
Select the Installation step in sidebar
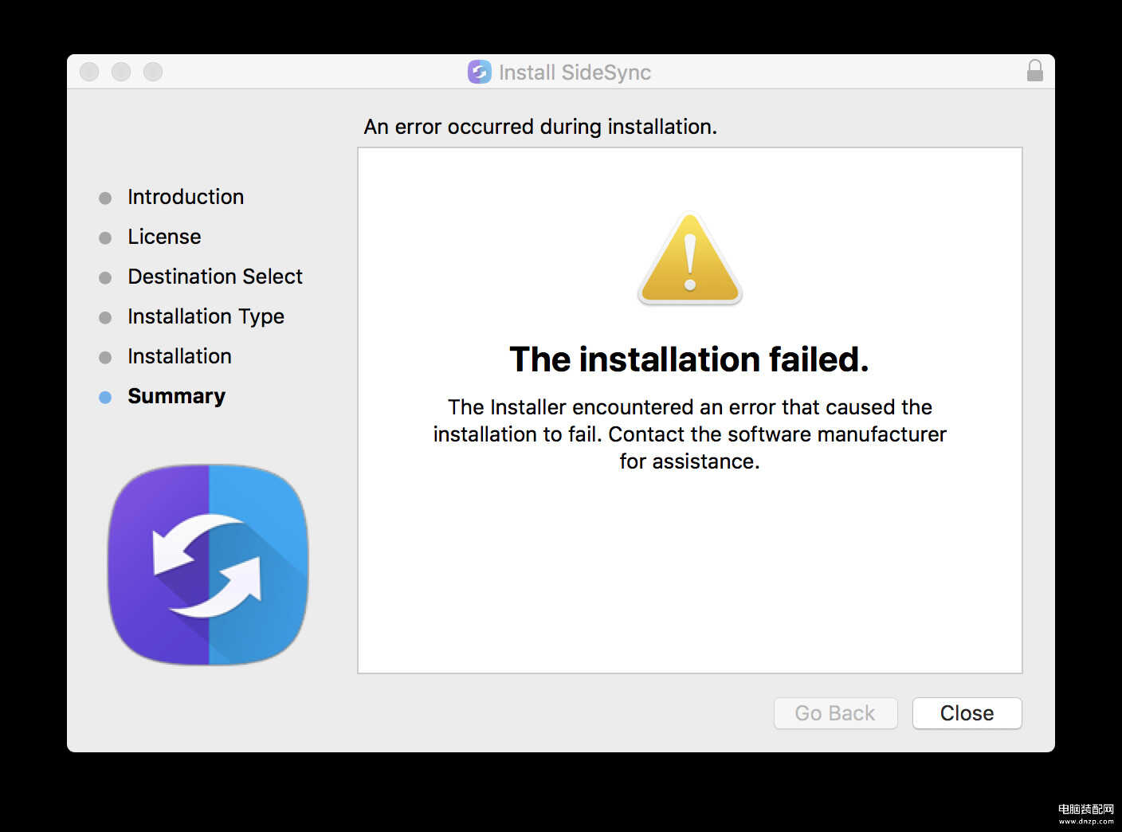[x=179, y=356]
